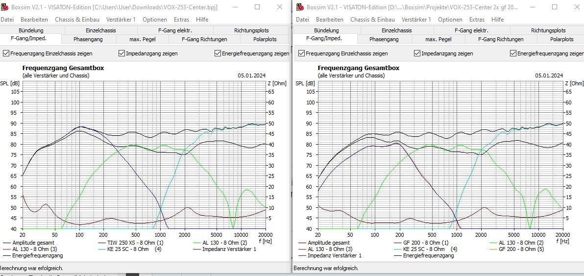Click Frequenzgang Gesamtbox title in right chart

358,68
